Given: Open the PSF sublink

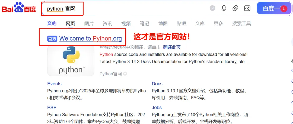Looking at the screenshot, I should click(x=52, y=108).
